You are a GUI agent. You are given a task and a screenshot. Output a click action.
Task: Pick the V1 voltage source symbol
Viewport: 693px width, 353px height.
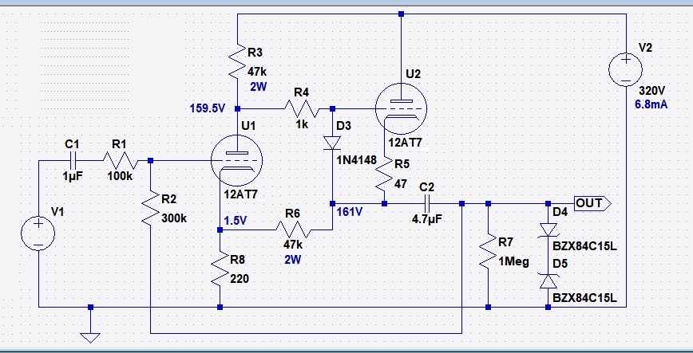pos(38,233)
